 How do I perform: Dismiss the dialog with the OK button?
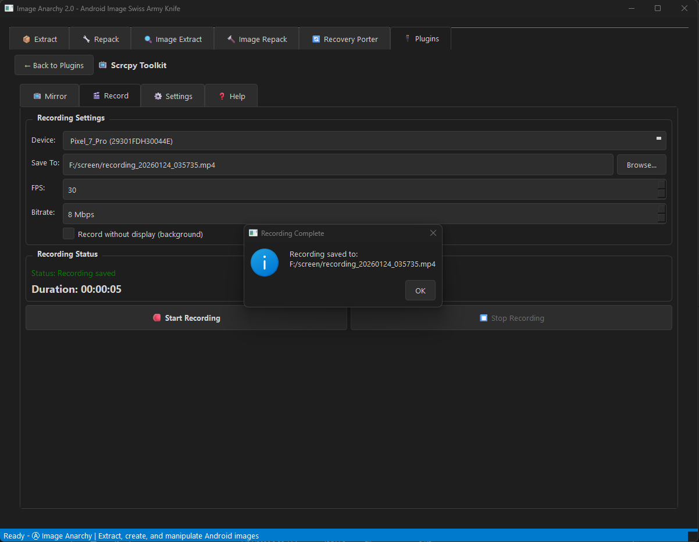point(420,290)
